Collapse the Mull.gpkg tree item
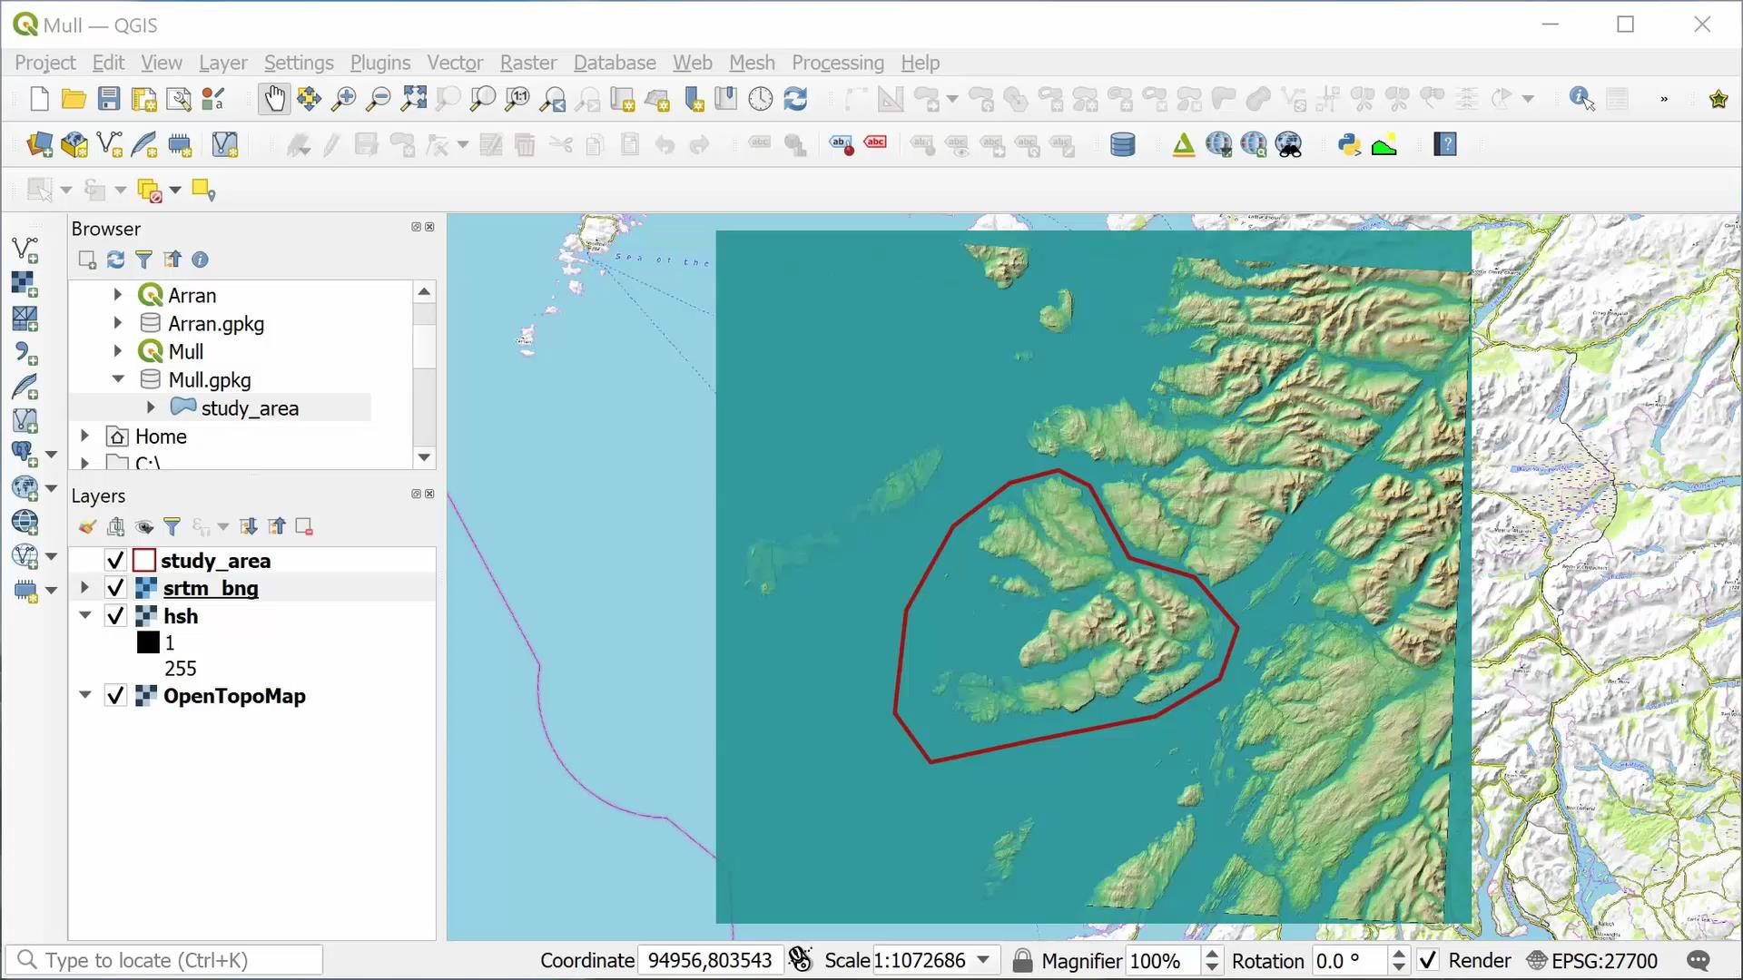 click(118, 379)
